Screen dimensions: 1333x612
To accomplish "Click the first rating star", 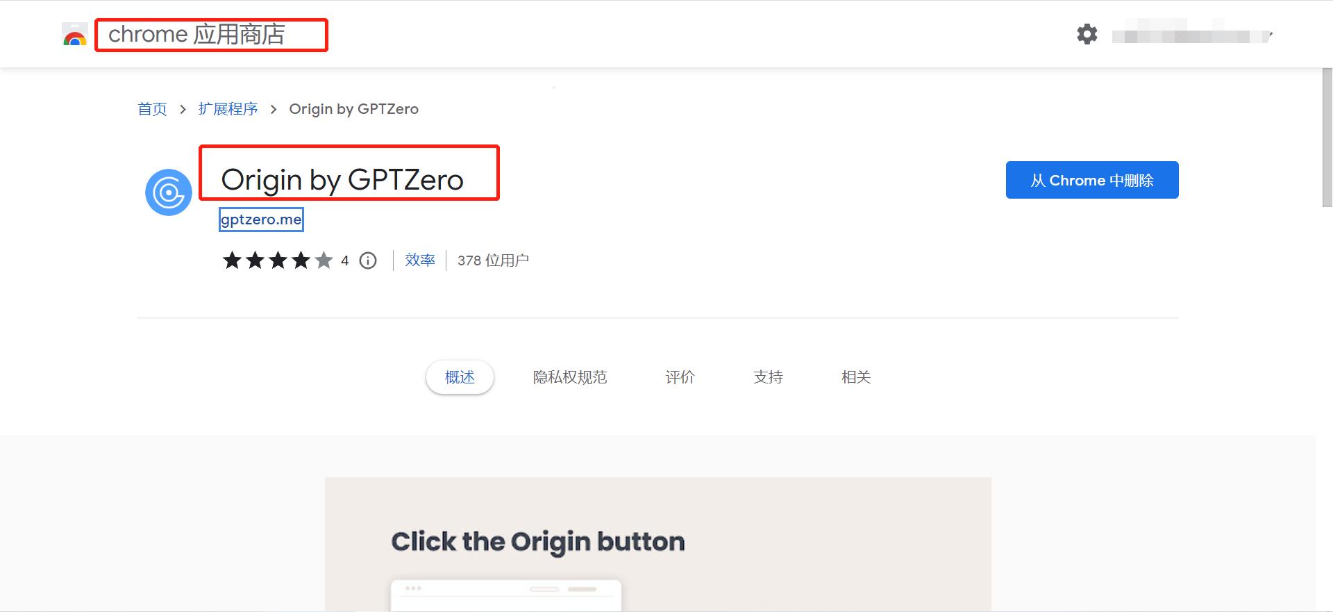I will pos(233,260).
